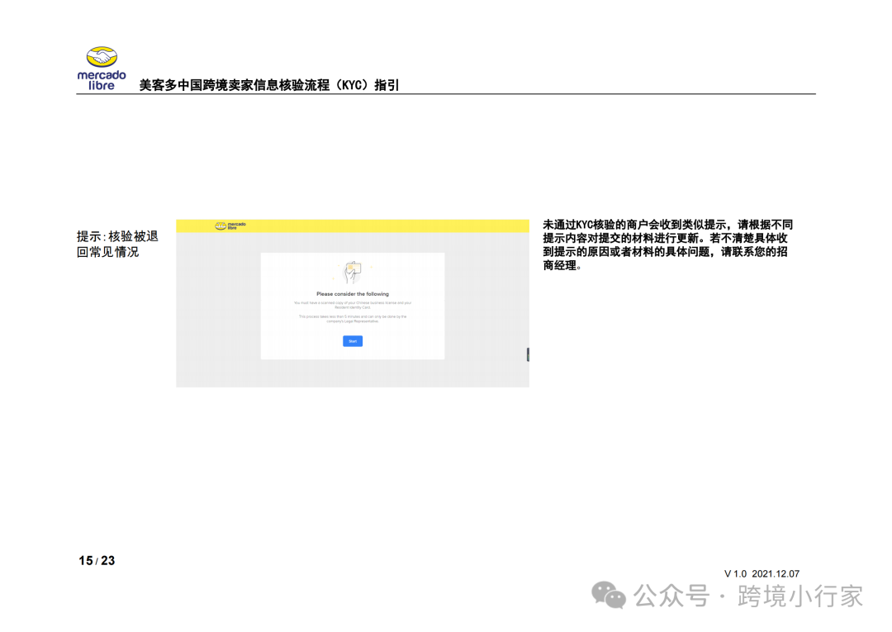Select the paragraph about Resident Identity Card
Screen dimensions: 892x632
353,303
